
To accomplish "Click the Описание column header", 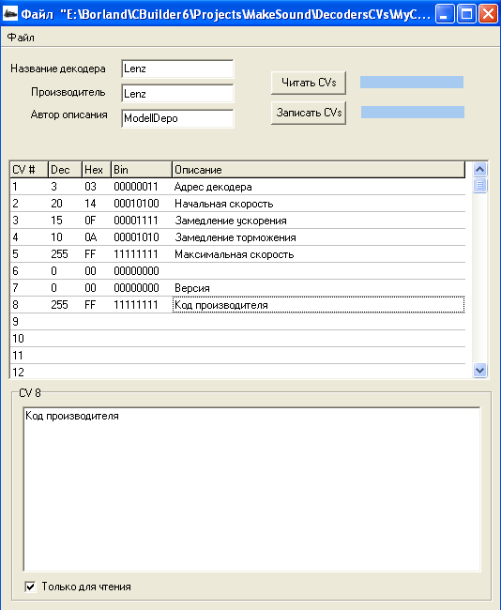I will [318, 170].
